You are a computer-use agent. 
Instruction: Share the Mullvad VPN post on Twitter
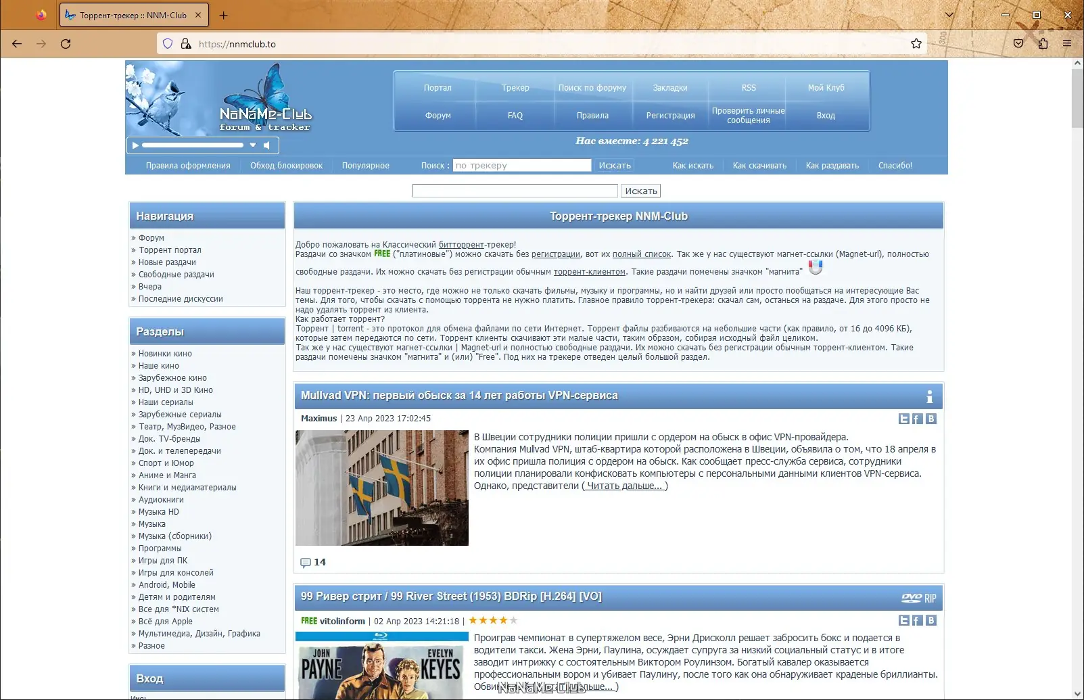(903, 419)
